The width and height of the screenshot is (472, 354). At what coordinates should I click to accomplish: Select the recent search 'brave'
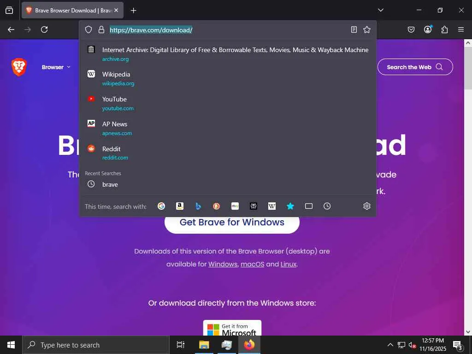pyautogui.click(x=228, y=184)
